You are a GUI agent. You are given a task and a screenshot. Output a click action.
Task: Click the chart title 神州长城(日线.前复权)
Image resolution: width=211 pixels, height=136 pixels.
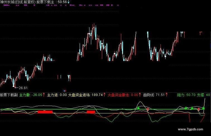pos(18,2)
